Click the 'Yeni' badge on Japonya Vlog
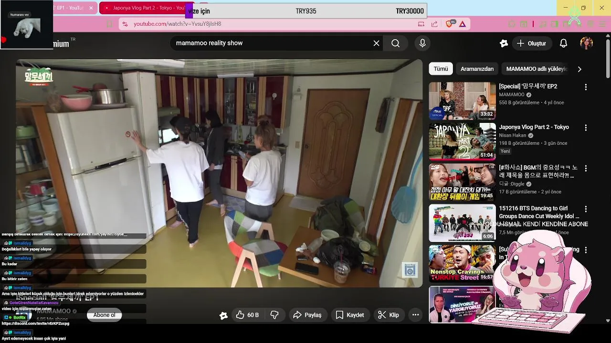The width and height of the screenshot is (611, 343). point(505,151)
